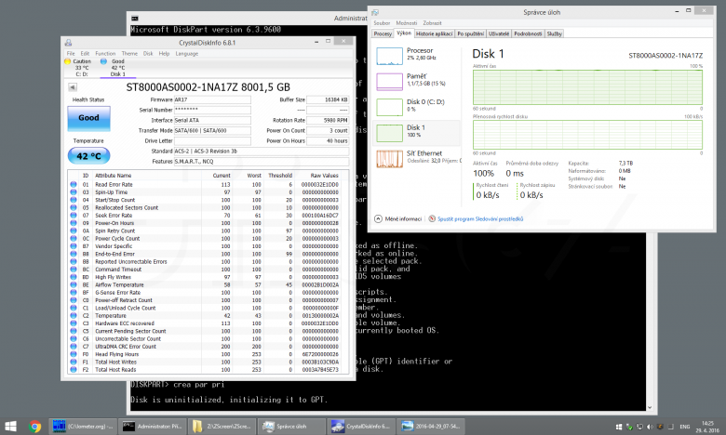The image size is (726, 435).
Task: Open the Disk menu in CrystalDiskInfo
Action: coord(148,54)
